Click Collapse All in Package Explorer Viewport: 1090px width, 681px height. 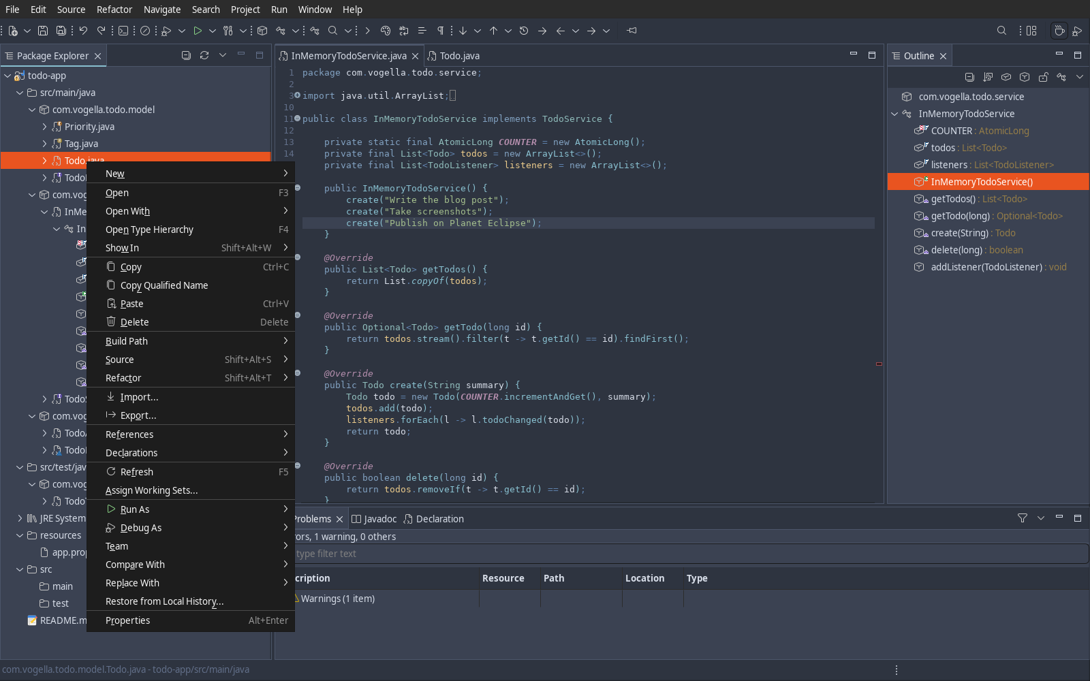point(186,55)
